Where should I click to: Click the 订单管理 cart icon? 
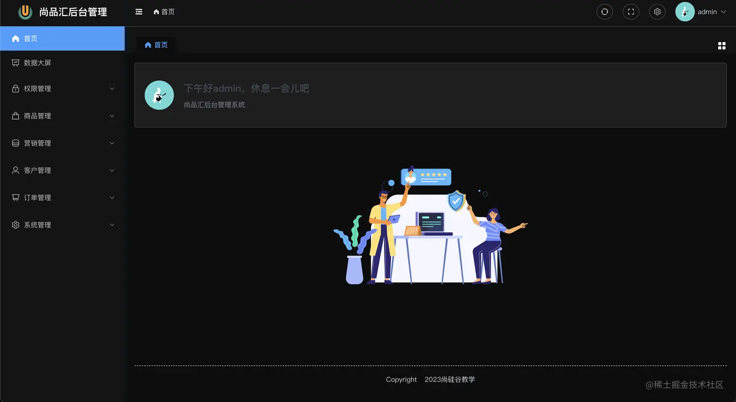tap(16, 197)
